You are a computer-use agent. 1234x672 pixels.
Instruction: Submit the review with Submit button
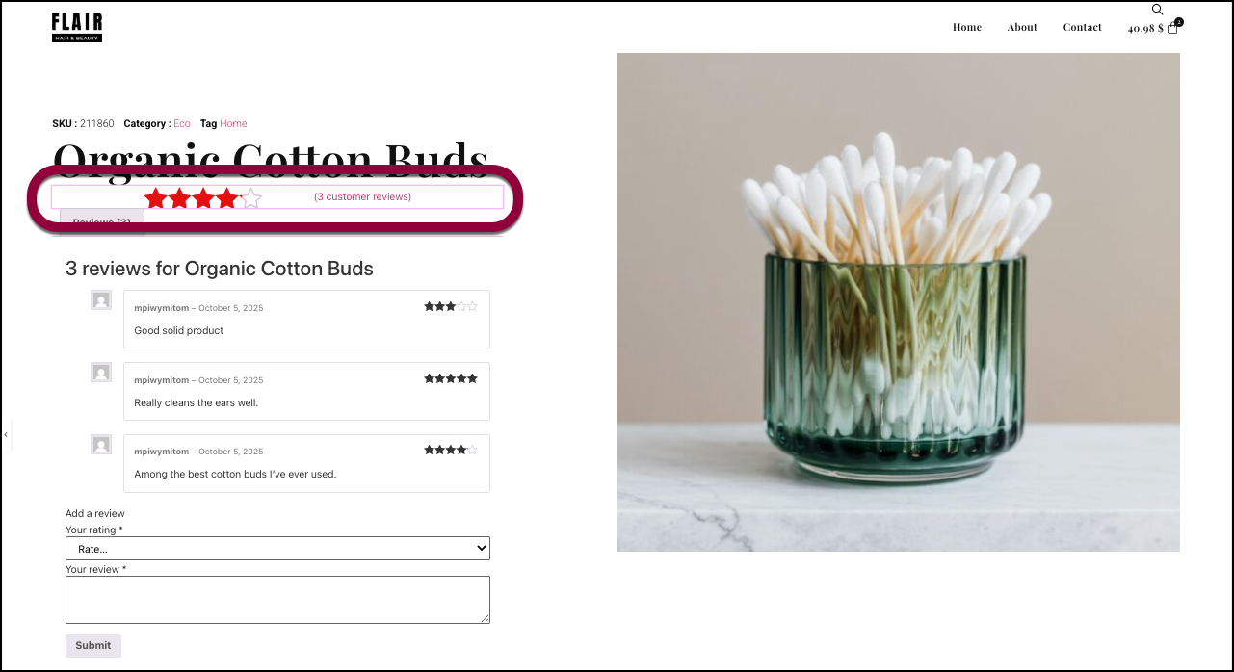93,645
